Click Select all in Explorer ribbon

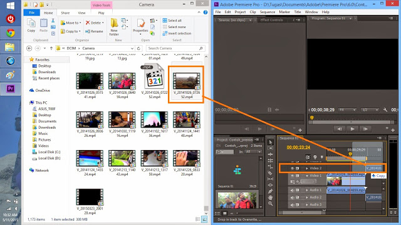[x=172, y=21]
